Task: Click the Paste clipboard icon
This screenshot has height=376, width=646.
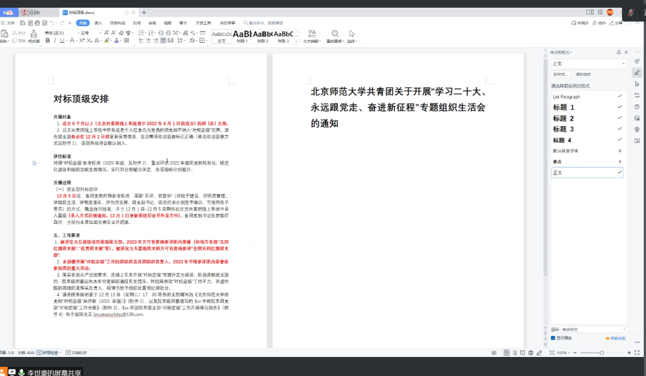Action: (5, 35)
